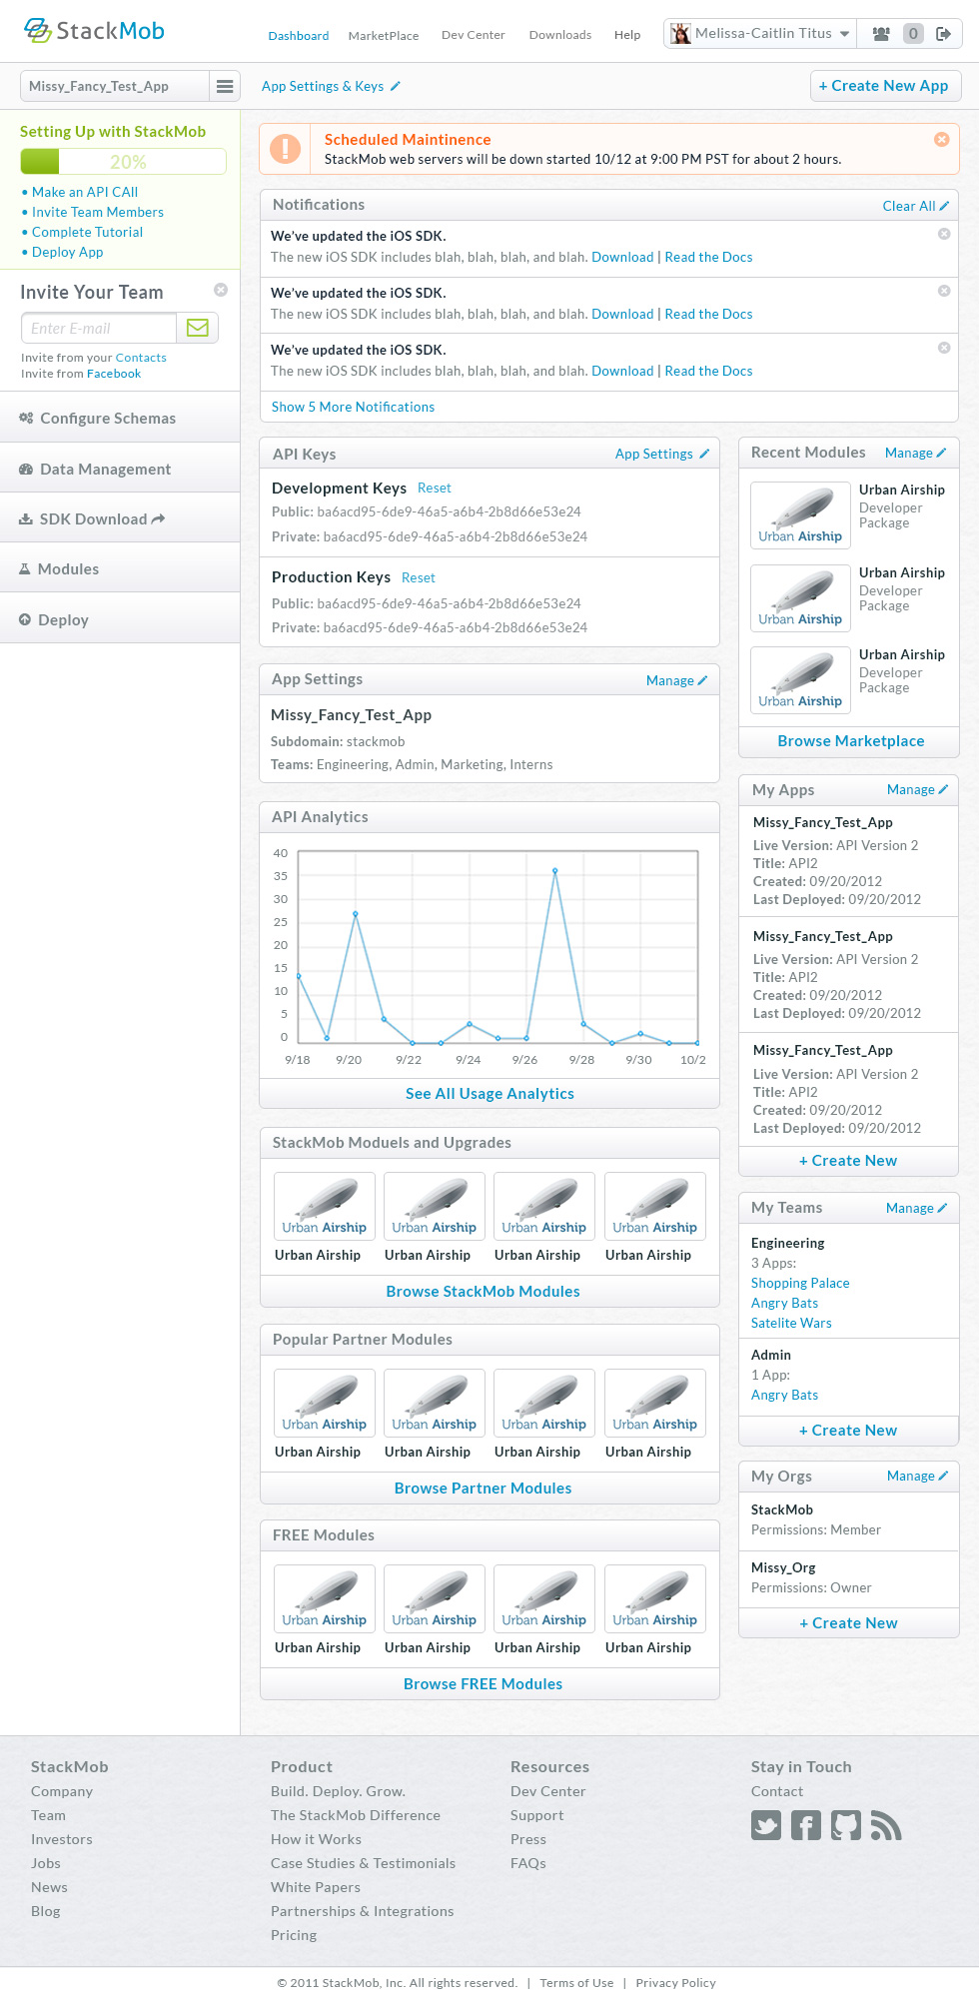Click Clear All notifications
The image size is (979, 1998).
[915, 206]
